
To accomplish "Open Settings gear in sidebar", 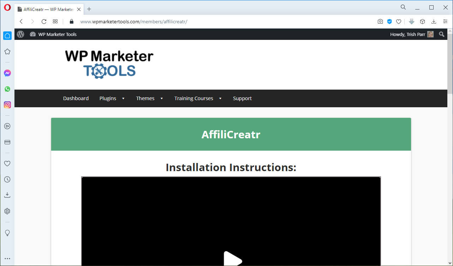I will coord(7,211).
